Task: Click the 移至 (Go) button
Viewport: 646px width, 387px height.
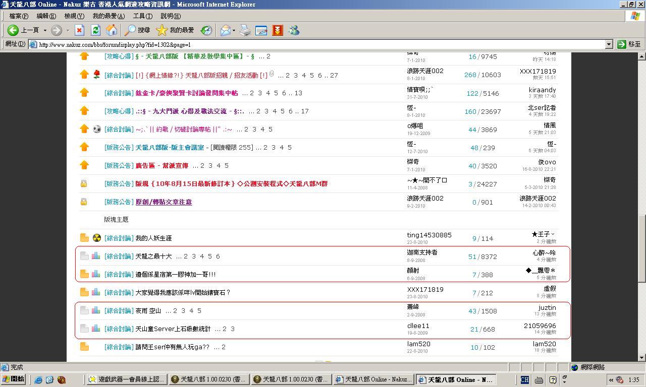Action: pos(629,44)
